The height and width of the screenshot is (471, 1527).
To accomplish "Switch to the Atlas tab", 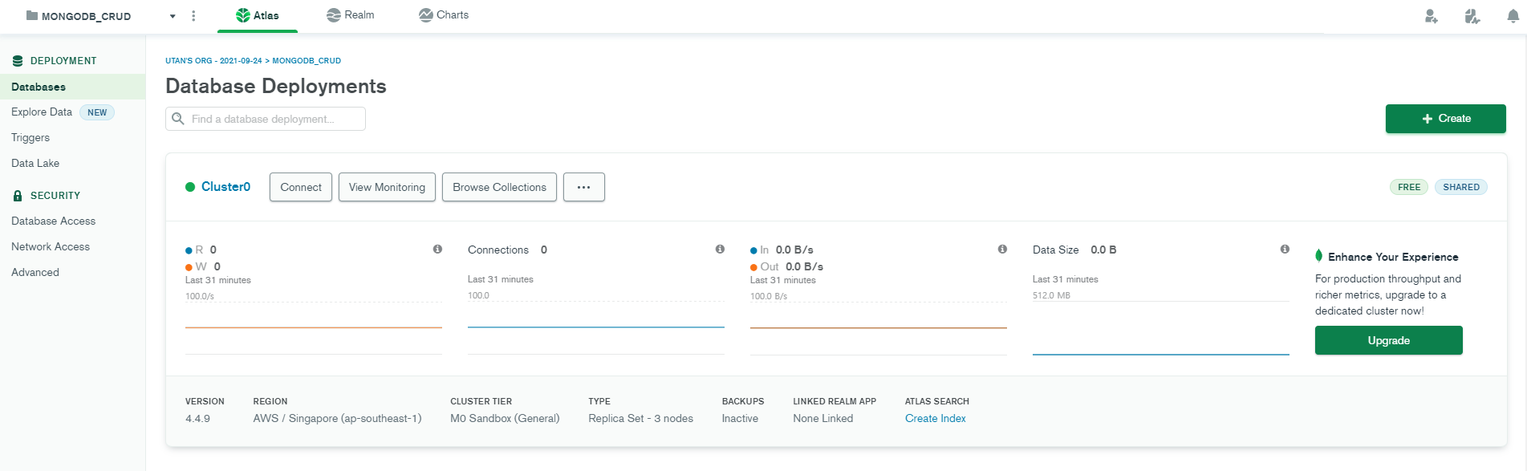I will tap(258, 15).
